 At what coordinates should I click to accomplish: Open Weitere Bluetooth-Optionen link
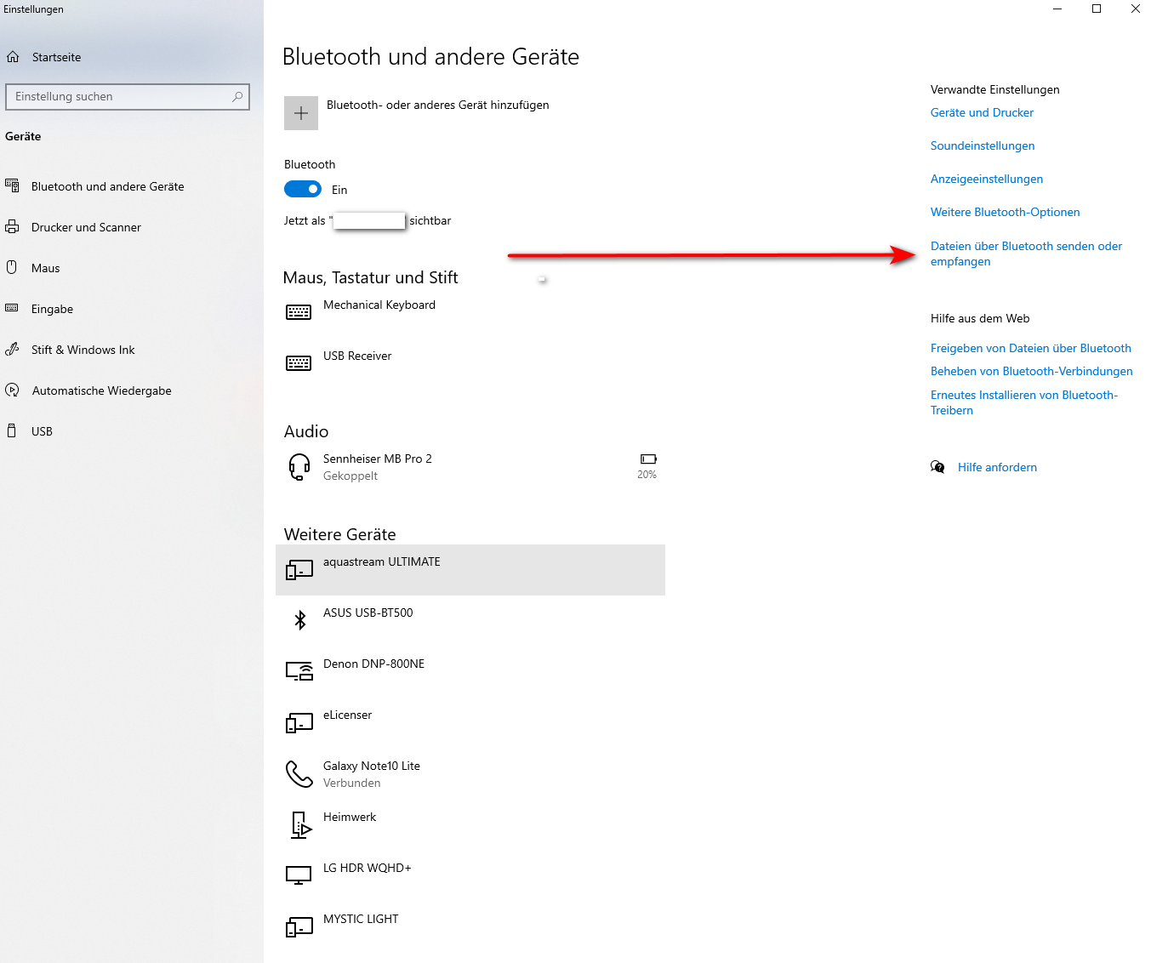coord(1005,212)
